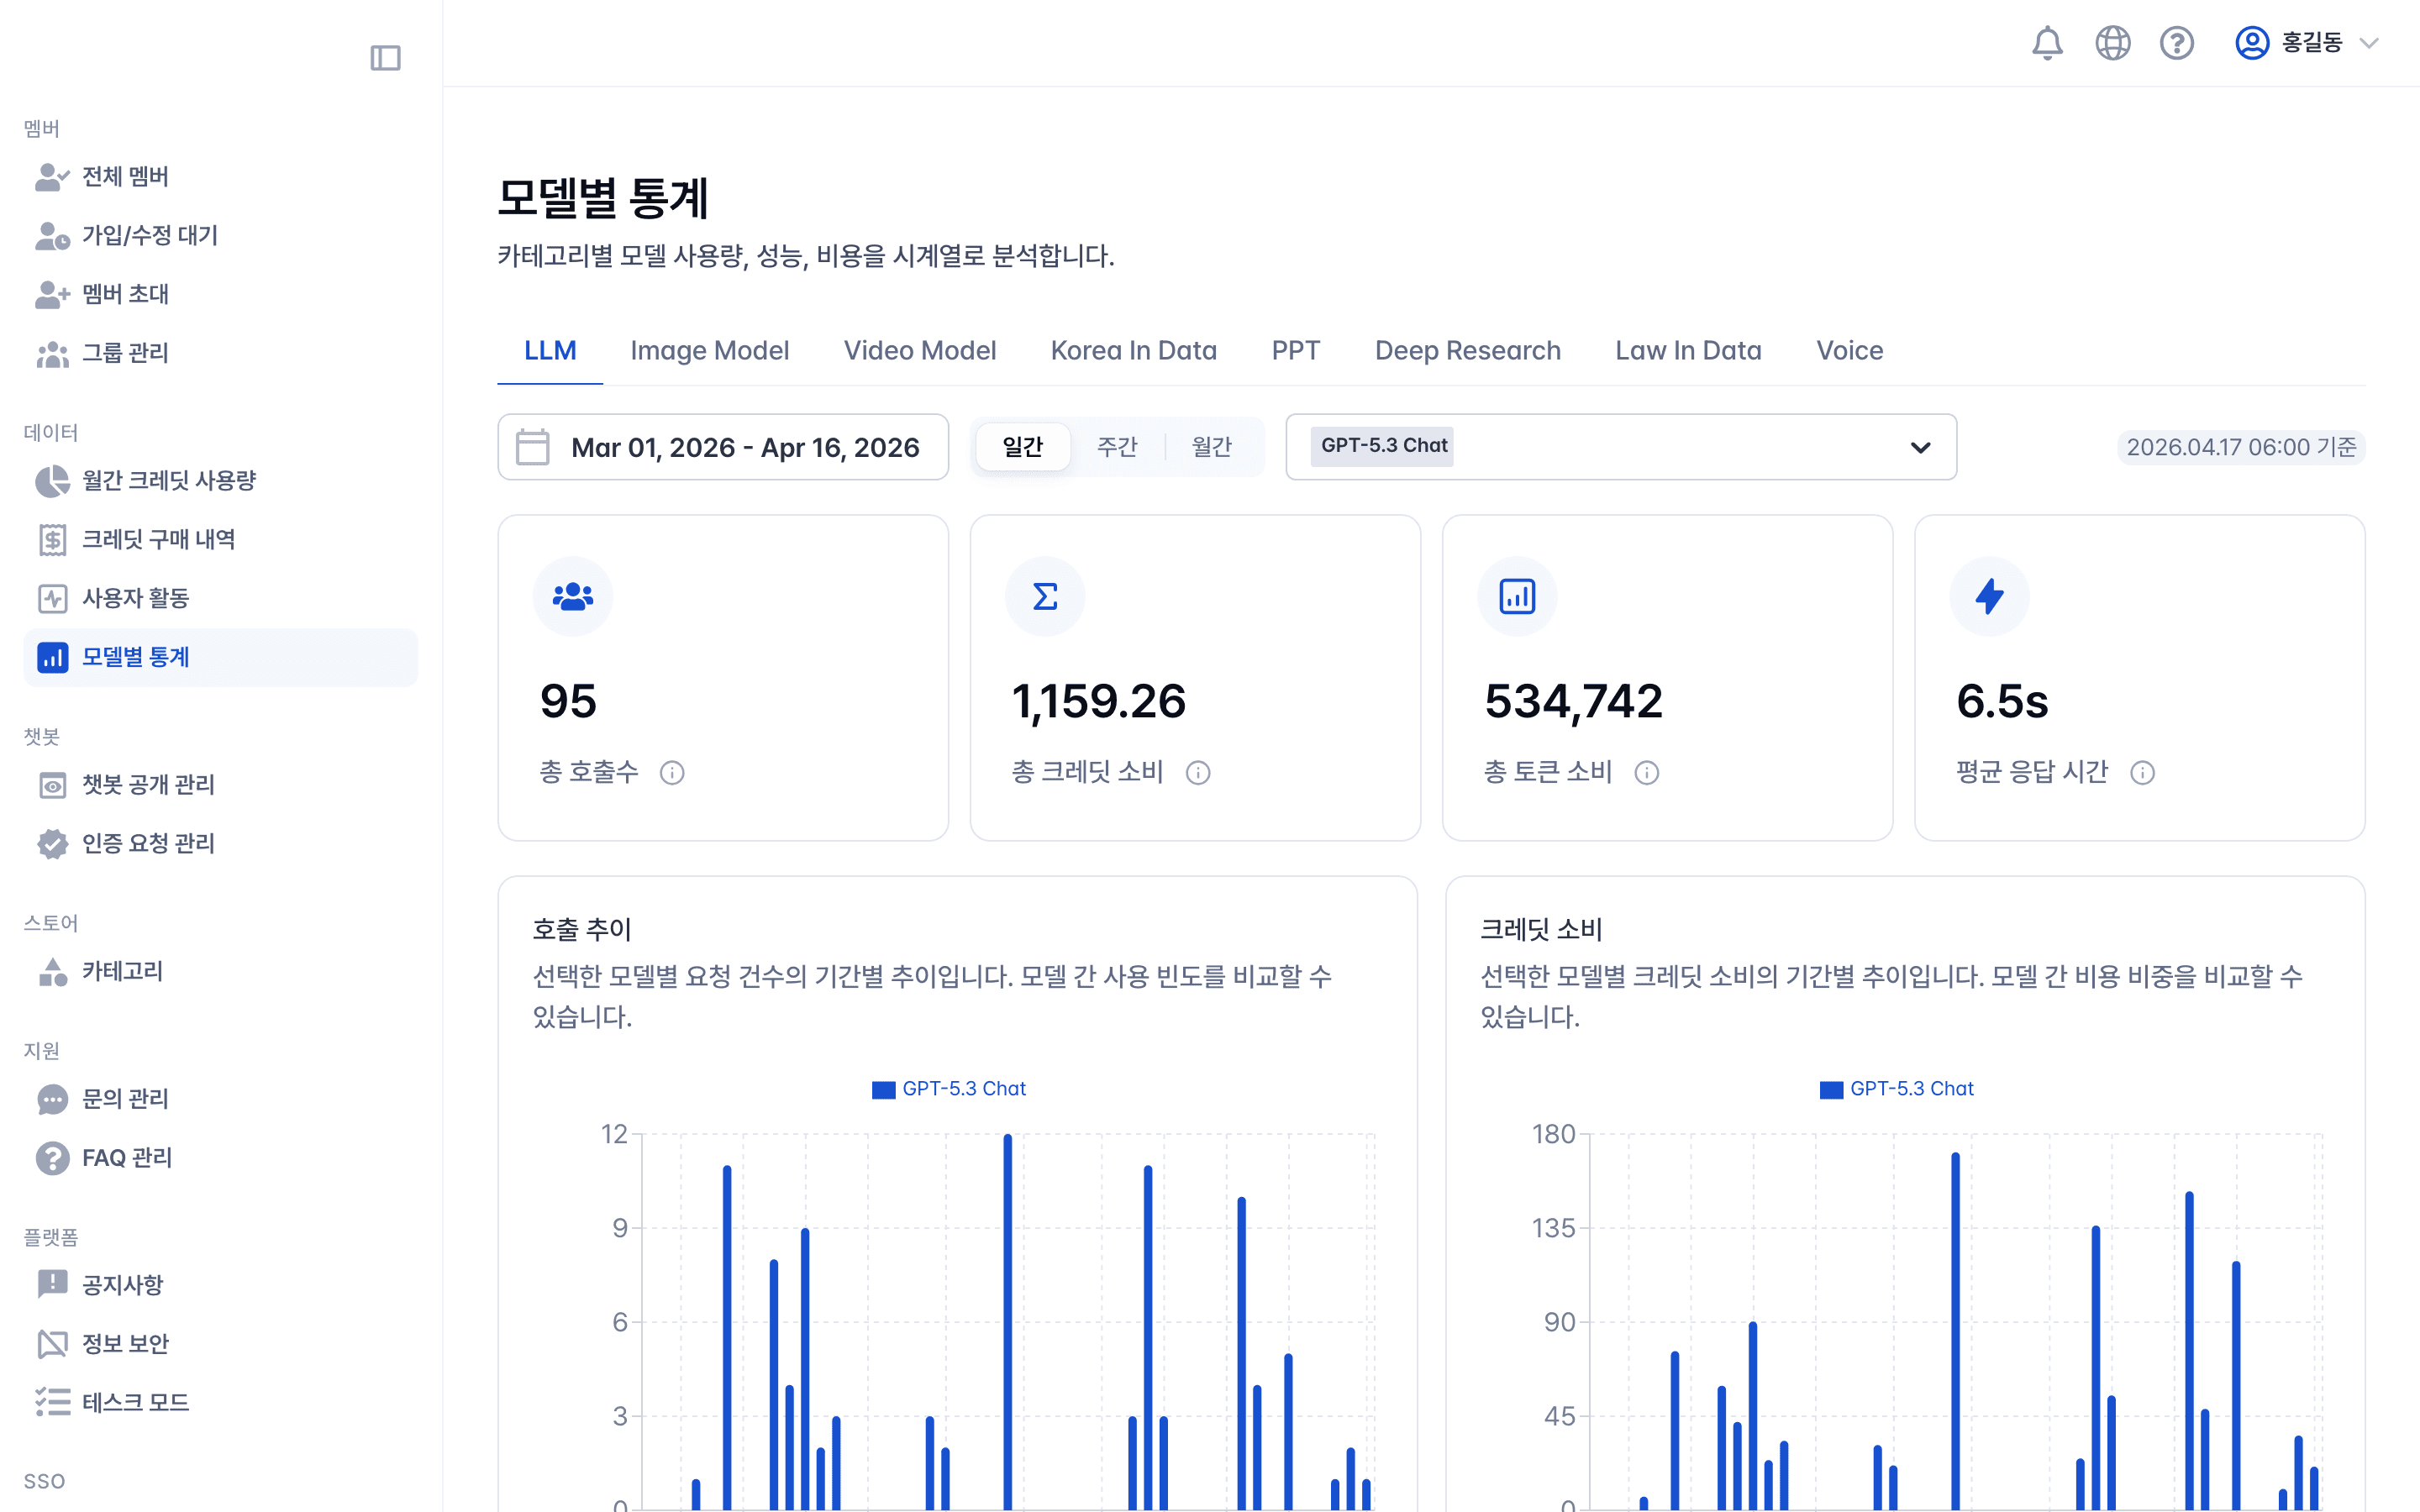The width and height of the screenshot is (2420, 1512).
Task: Collapse the sidebar using the panel icon
Action: point(386,58)
